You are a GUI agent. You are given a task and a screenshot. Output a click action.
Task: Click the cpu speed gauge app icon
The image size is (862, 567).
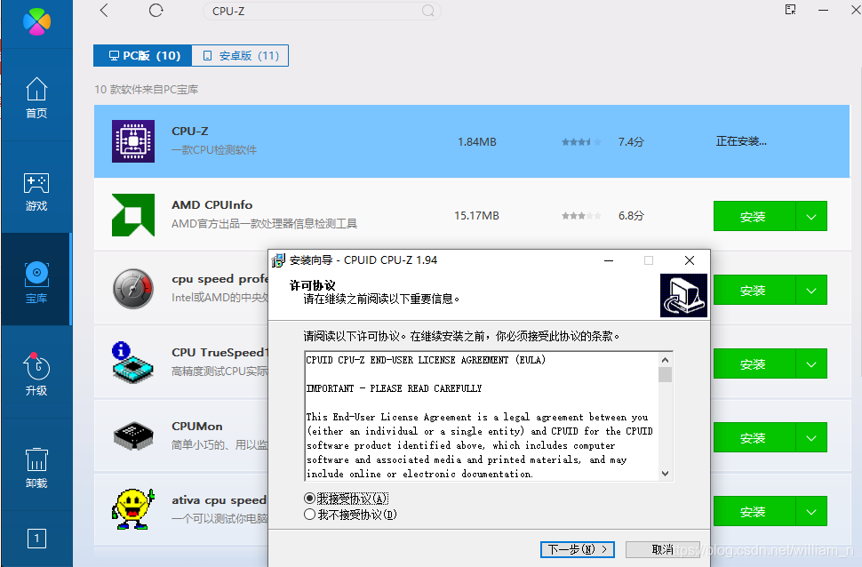[x=133, y=289]
